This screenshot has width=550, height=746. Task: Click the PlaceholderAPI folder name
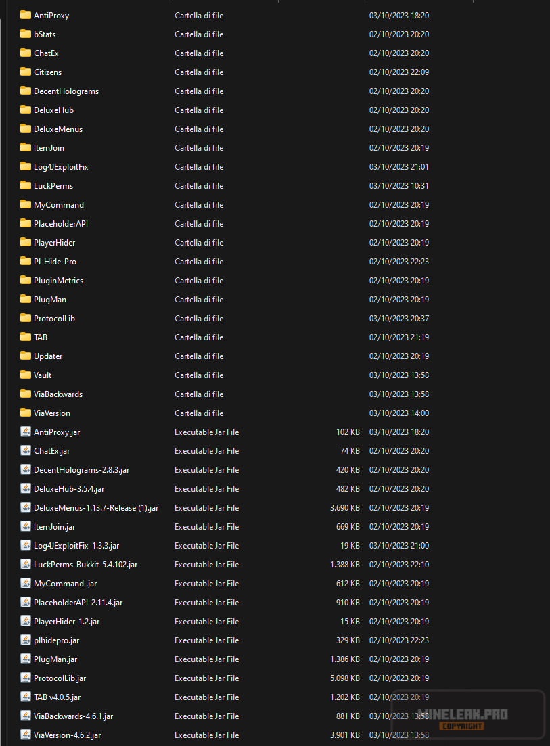coord(61,223)
